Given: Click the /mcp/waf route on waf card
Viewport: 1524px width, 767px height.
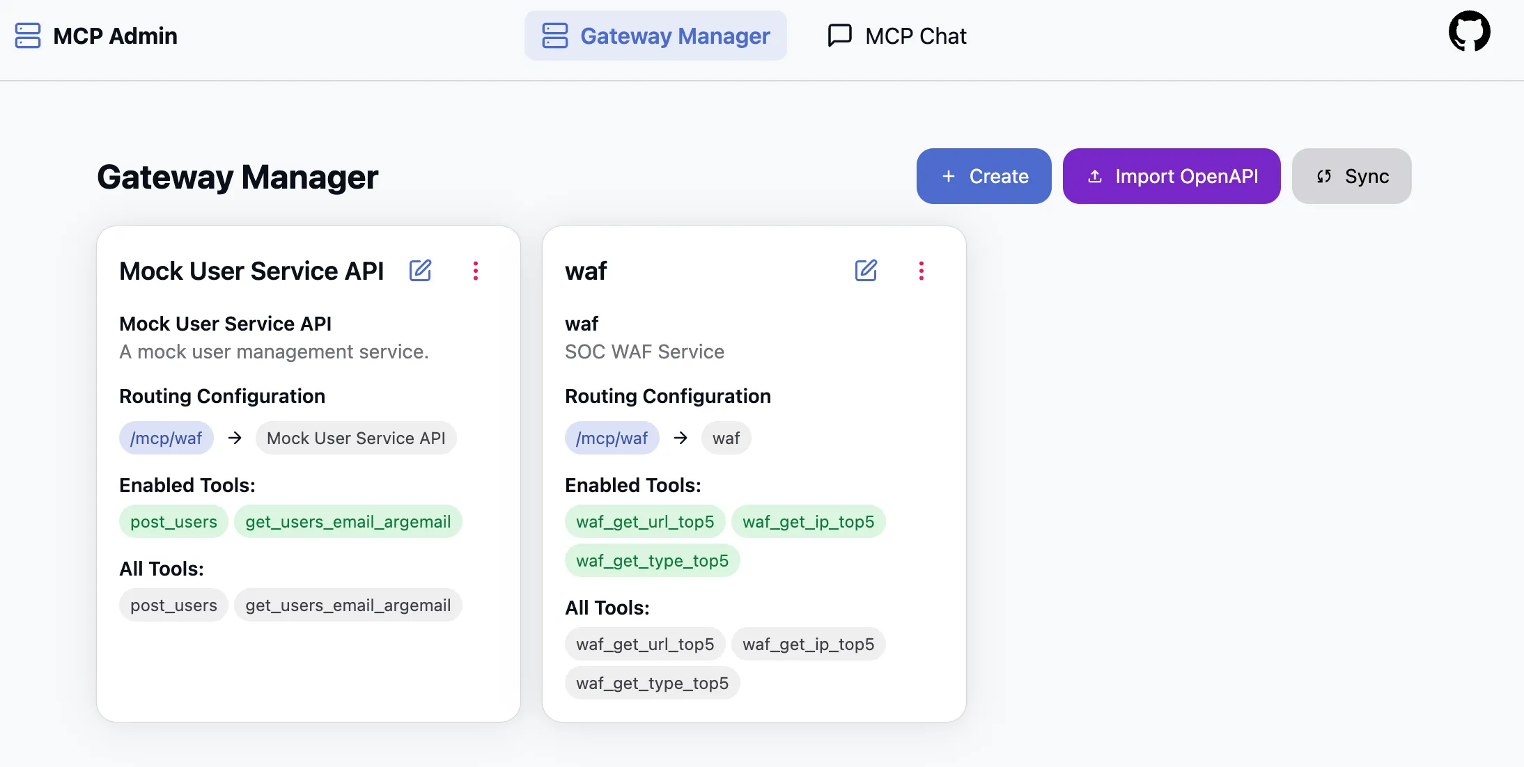Looking at the screenshot, I should [x=612, y=438].
